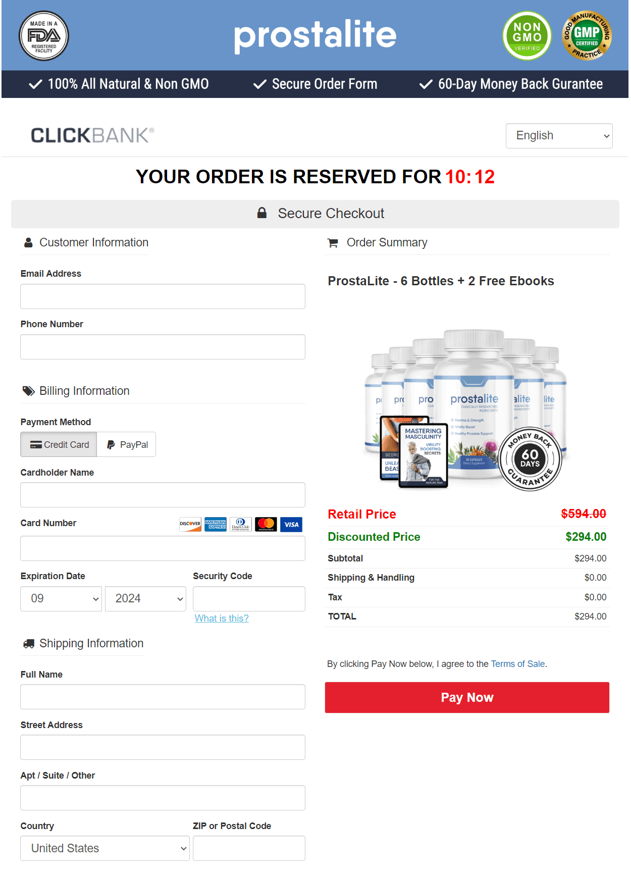
Task: Open the English language dropdown
Action: tap(559, 136)
